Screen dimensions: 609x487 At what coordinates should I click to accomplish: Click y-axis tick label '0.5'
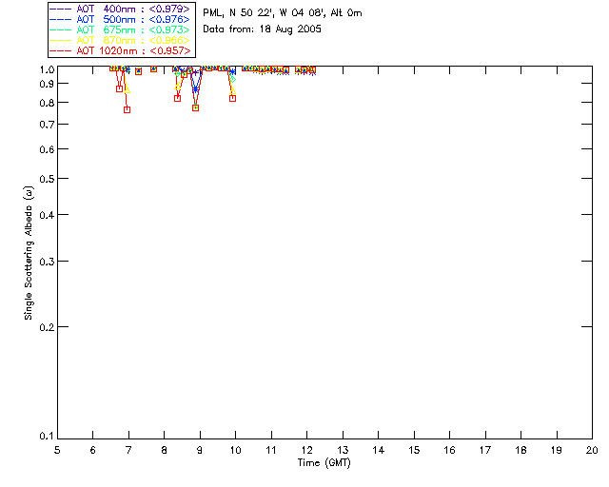(x=47, y=180)
